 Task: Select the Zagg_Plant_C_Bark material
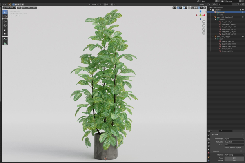(x=227, y=22)
